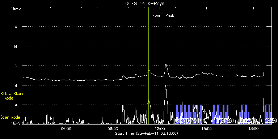Select the 'Event Peak' text label
This screenshot has height=139, width=278.
pyautogui.click(x=163, y=16)
